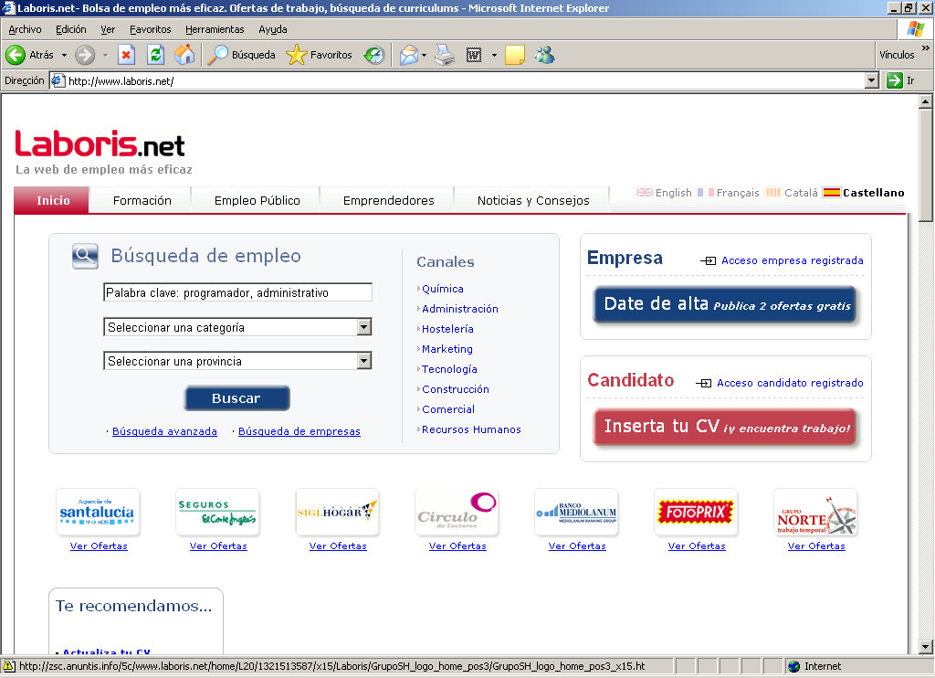Switch site language to English
Image resolution: width=935 pixels, height=678 pixels.
(x=664, y=193)
